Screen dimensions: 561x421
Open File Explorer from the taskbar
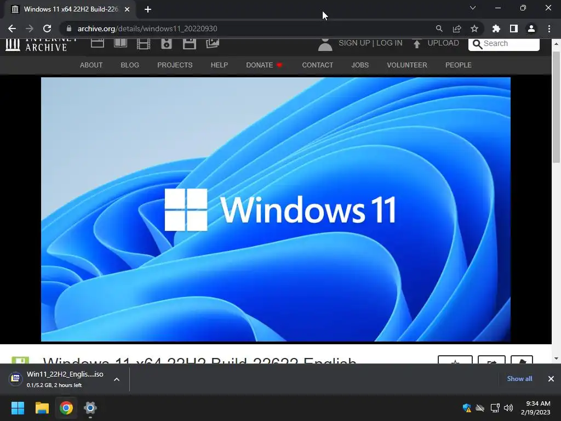click(x=42, y=408)
